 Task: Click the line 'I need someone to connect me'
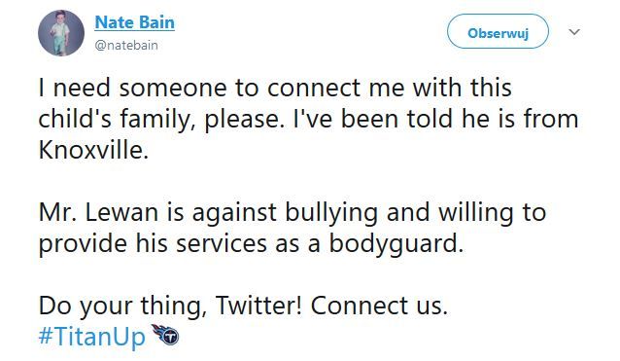pyautogui.click(x=275, y=88)
